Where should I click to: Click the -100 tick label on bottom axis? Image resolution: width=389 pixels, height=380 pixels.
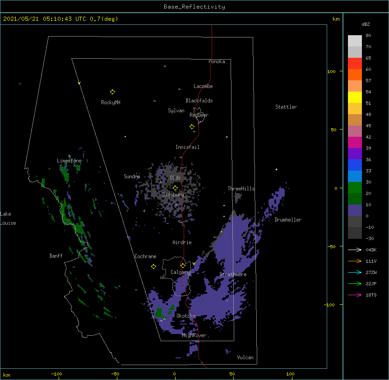(x=56, y=374)
